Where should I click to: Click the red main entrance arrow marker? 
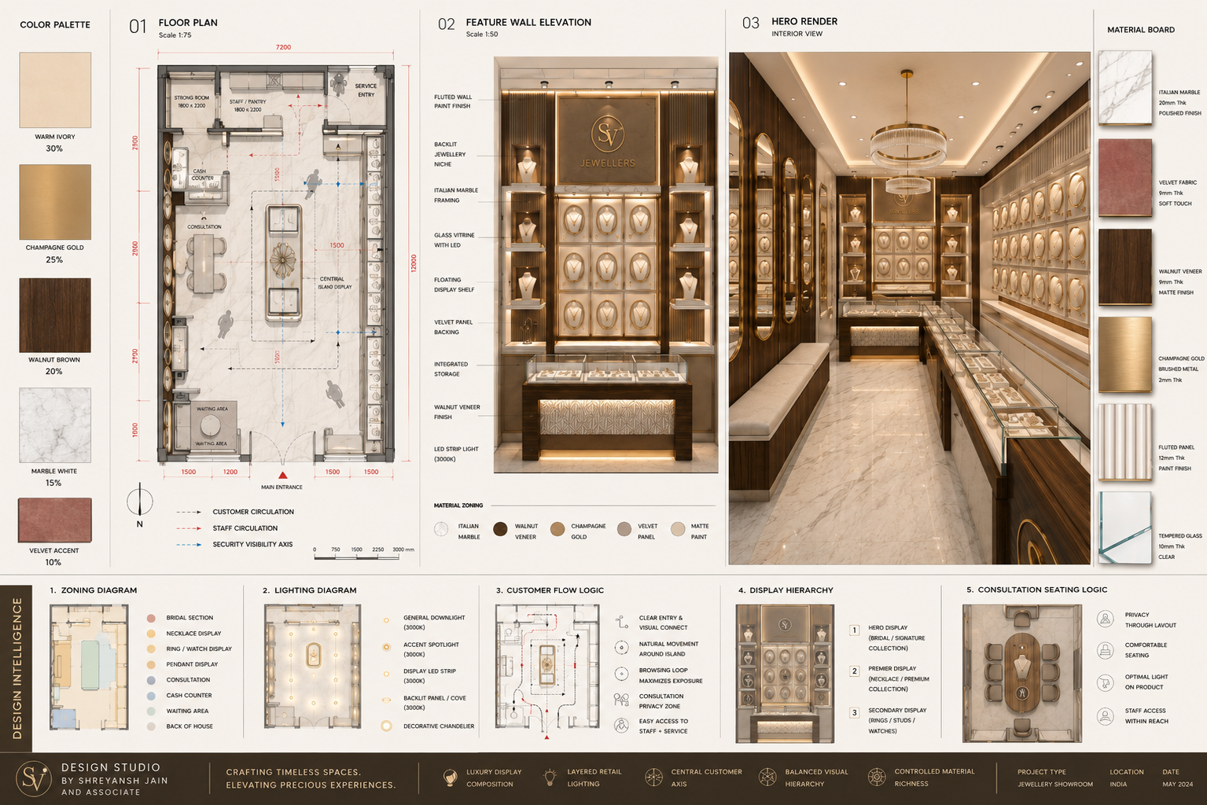[283, 476]
